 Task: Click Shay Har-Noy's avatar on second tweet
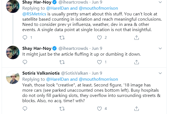(x=13, y=52)
